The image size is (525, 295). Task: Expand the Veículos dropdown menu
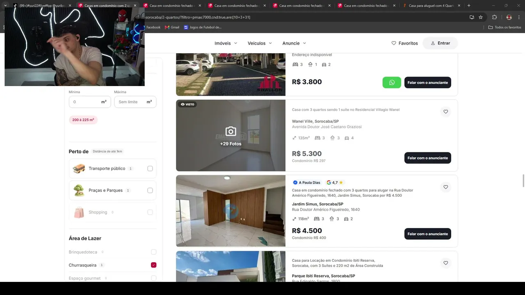pos(260,43)
